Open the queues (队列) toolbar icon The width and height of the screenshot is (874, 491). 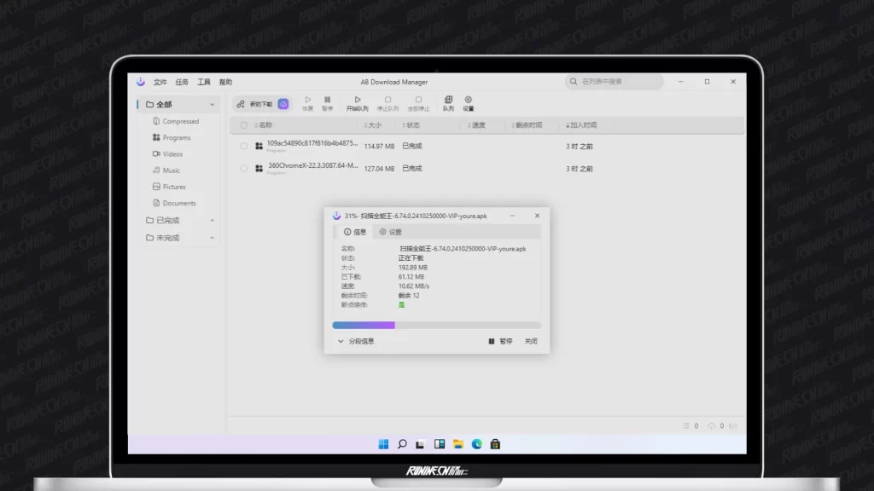448,103
